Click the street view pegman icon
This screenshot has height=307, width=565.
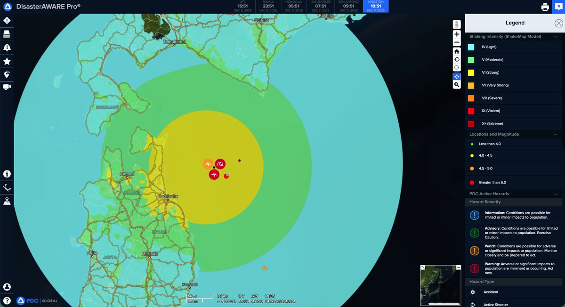(457, 24)
